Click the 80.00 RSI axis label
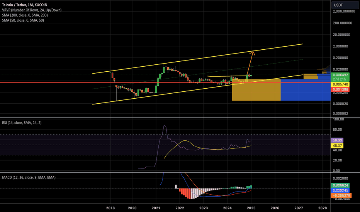The image size is (360, 212). [338, 130]
